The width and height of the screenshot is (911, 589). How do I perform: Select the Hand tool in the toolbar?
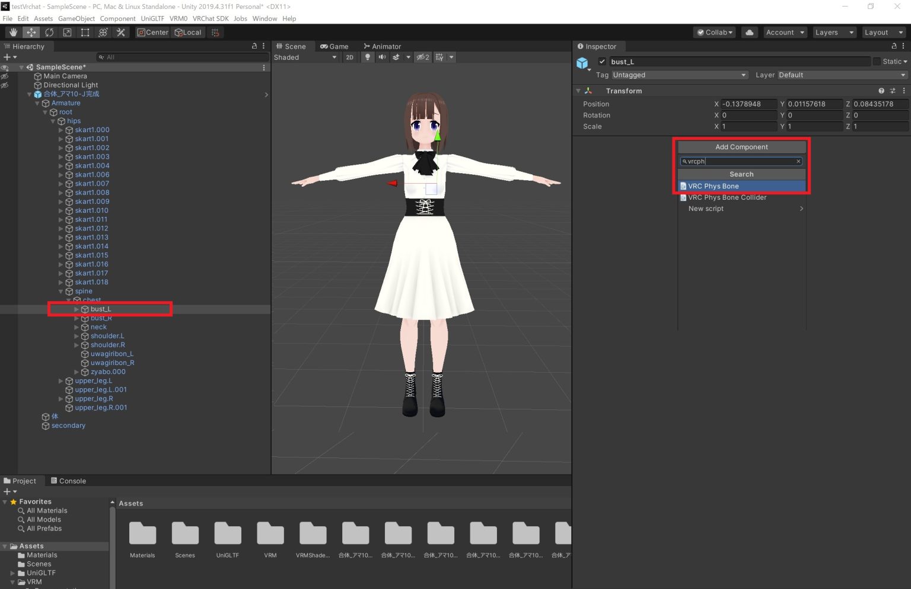[x=13, y=32]
